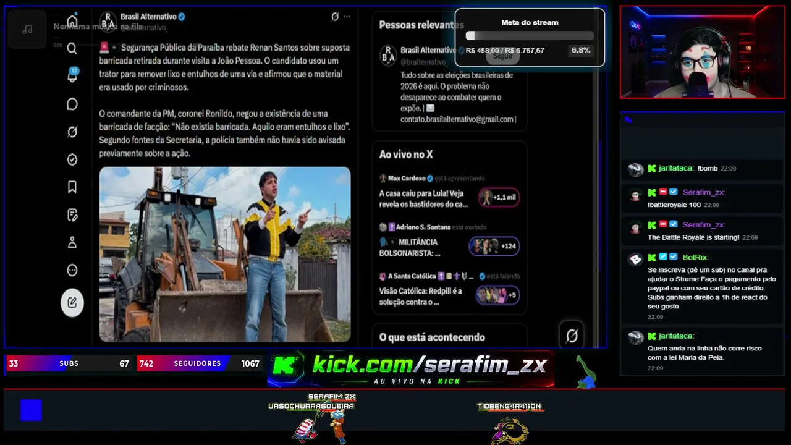Open the Explore search magnifier icon
Screen dimensions: 791x445
point(72,48)
